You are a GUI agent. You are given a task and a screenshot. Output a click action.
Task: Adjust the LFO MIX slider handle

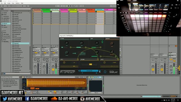click(90, 64)
